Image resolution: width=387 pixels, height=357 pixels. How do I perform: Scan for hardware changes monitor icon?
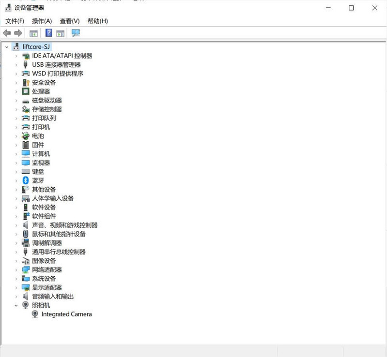tap(76, 33)
